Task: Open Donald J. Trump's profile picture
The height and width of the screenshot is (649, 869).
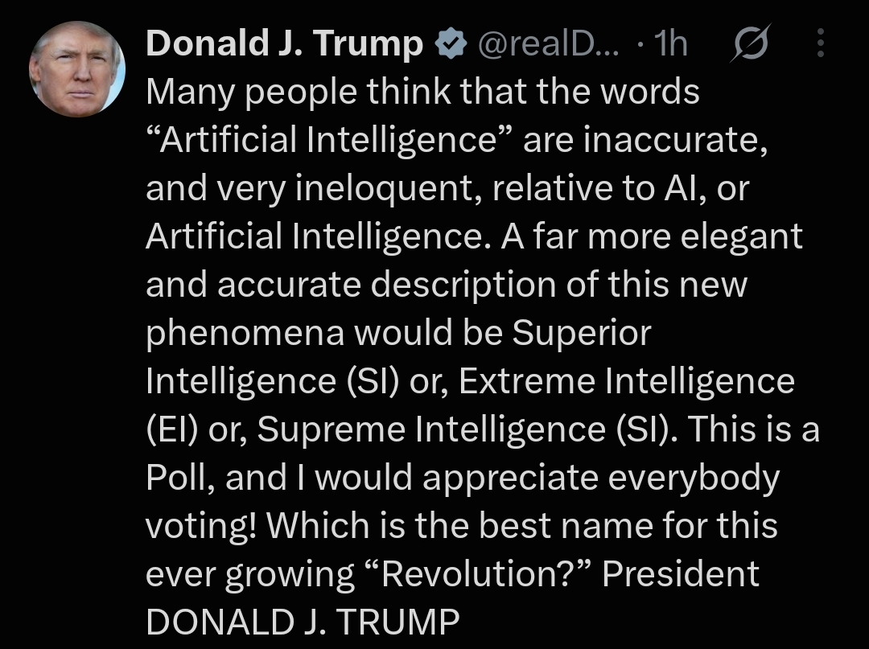Action: click(x=77, y=69)
